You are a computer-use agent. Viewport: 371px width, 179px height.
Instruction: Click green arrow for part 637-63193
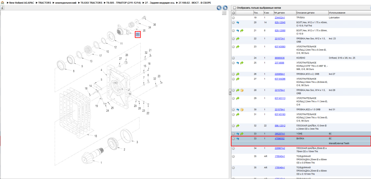[237, 114]
